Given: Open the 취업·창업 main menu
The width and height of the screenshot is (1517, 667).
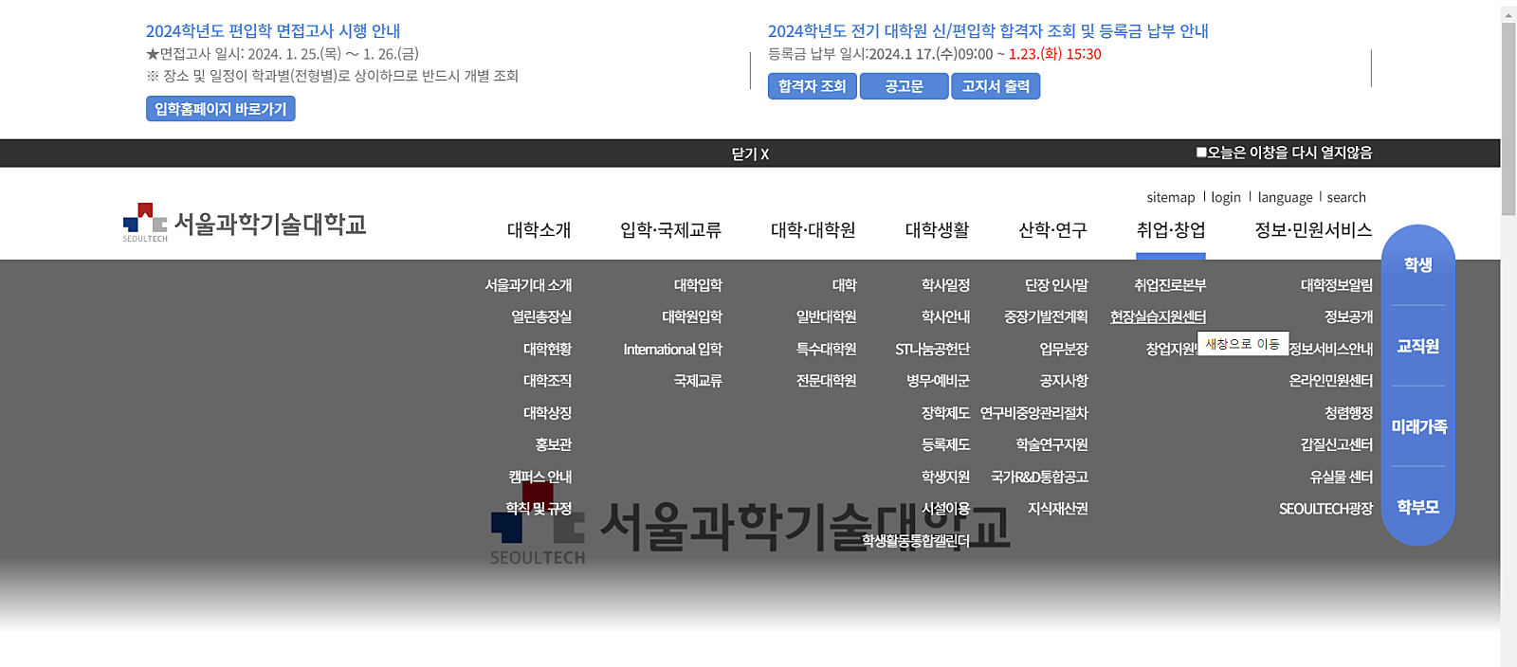Looking at the screenshot, I should (x=1171, y=230).
